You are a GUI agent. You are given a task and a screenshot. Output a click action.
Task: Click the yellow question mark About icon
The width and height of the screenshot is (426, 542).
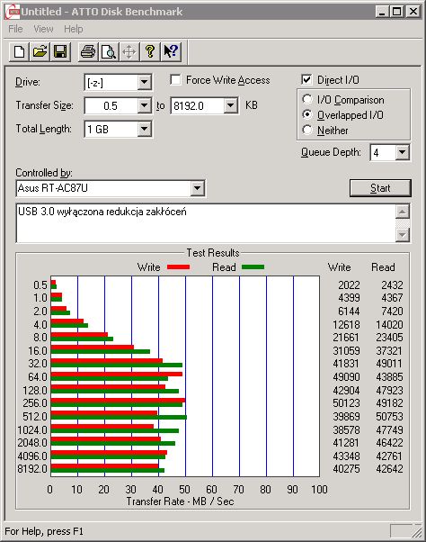(x=150, y=52)
